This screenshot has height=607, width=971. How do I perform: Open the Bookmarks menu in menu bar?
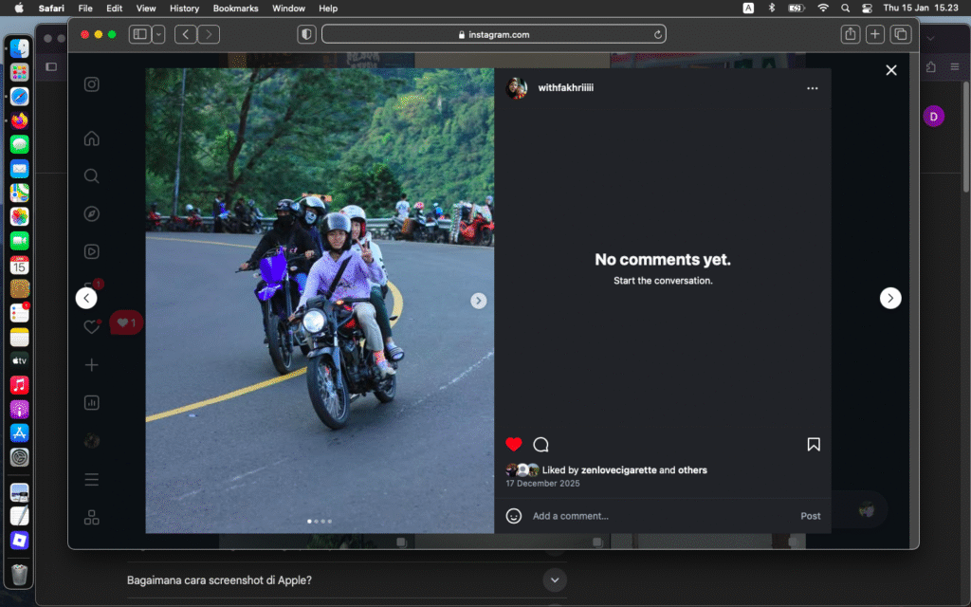pyautogui.click(x=235, y=8)
